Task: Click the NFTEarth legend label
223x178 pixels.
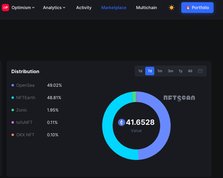Action: point(26,98)
